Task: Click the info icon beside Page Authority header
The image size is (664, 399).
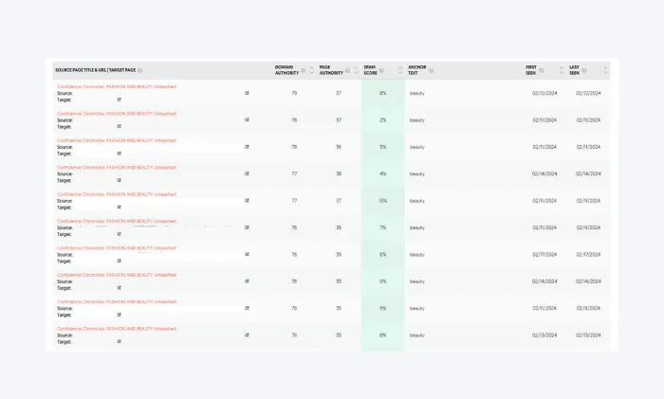Action: tap(346, 70)
